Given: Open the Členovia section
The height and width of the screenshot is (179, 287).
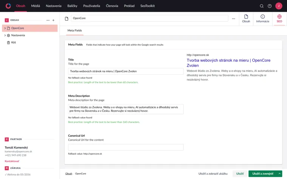Looking at the screenshot, I should pos(112,6).
